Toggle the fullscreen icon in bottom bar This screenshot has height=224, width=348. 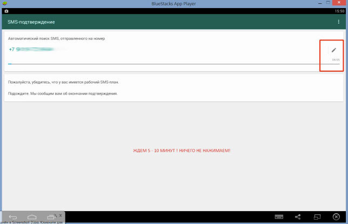pos(317,216)
